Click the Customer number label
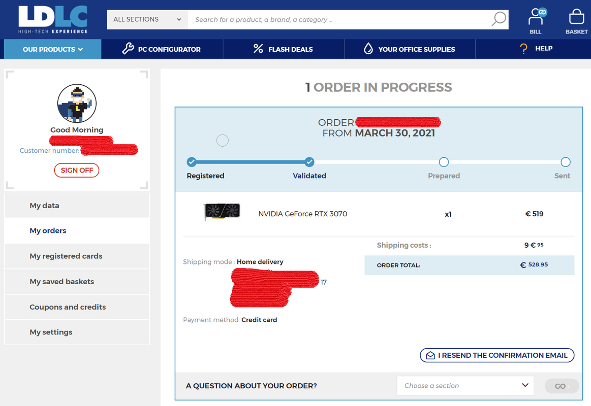Viewport: 591px width, 406px height. click(49, 151)
